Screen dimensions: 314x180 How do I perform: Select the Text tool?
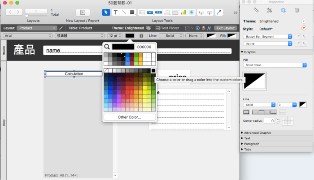point(116,12)
